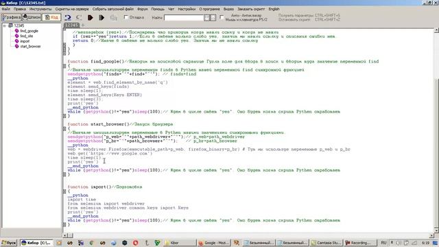Fold find_google function at its opening brace marker

click(64, 66)
